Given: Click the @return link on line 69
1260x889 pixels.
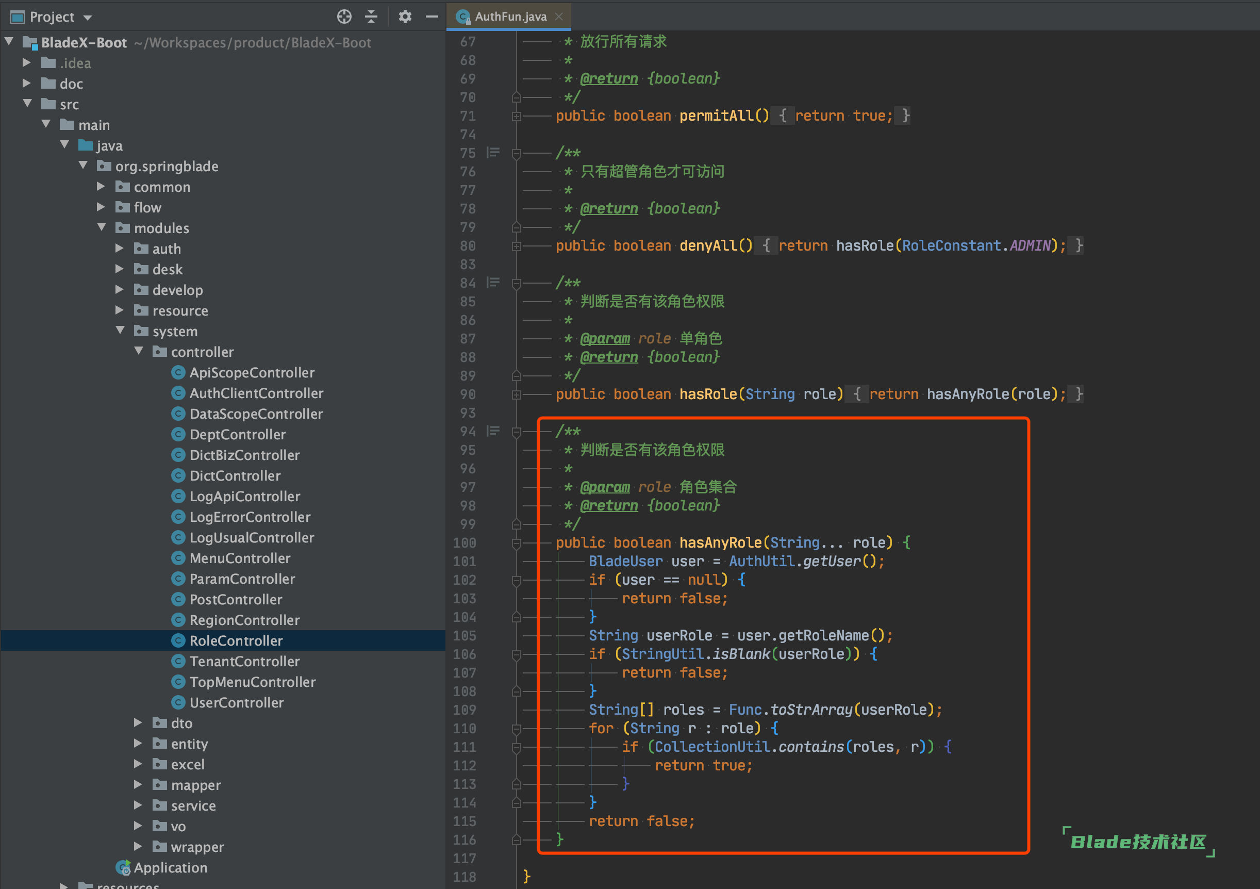Looking at the screenshot, I should tap(609, 78).
